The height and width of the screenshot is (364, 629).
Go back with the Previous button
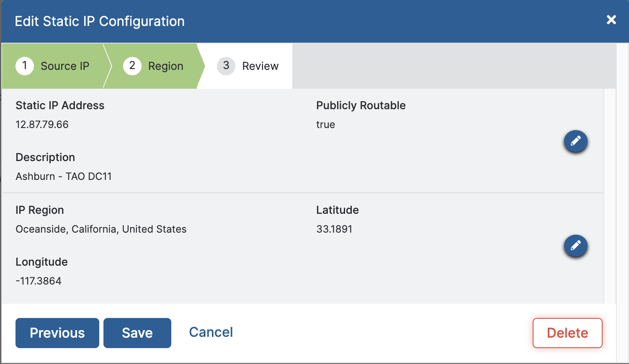click(57, 333)
